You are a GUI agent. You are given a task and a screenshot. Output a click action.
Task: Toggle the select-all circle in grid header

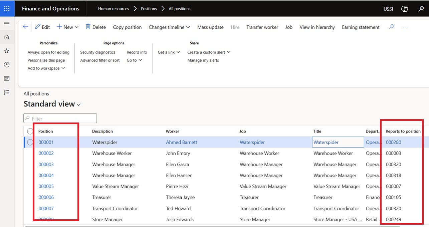tap(30, 131)
